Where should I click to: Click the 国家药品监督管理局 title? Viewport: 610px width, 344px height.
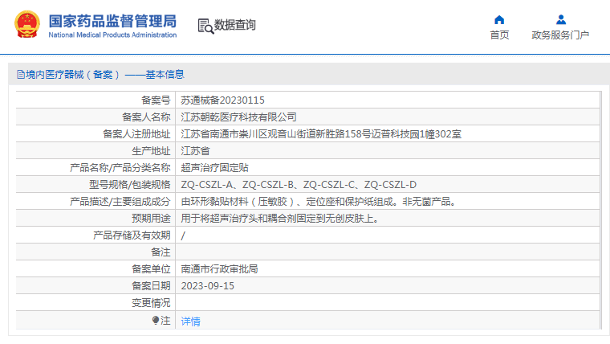pyautogui.click(x=112, y=21)
